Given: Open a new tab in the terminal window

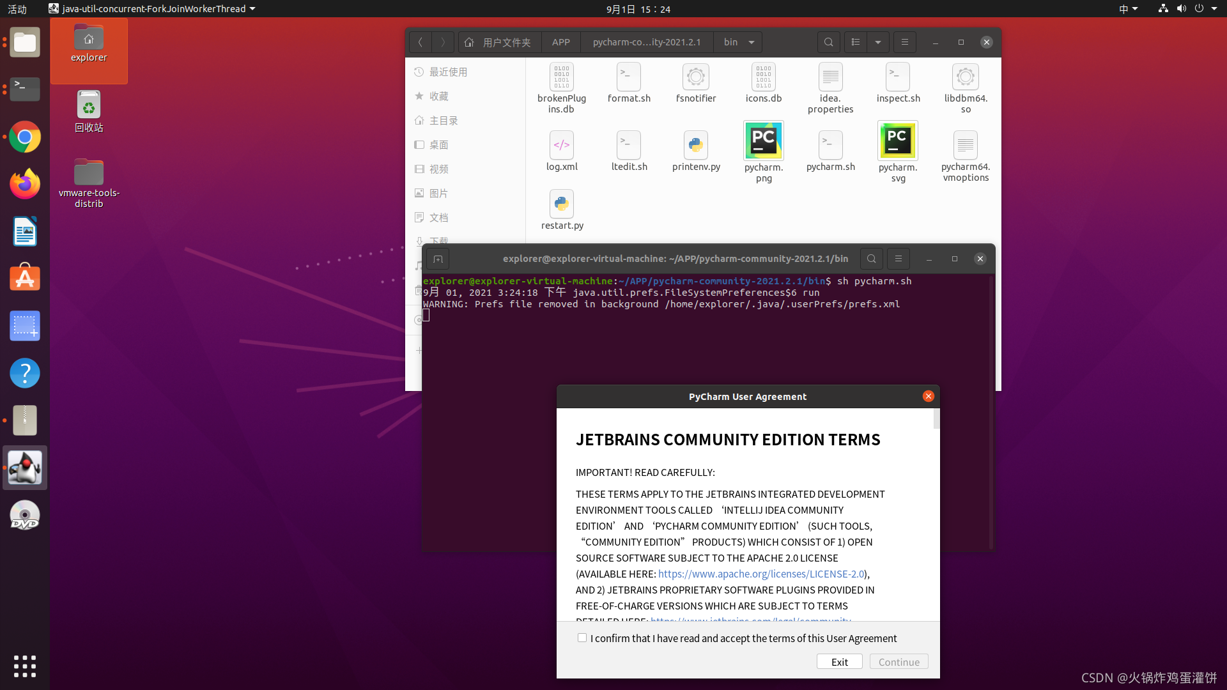Looking at the screenshot, I should 438,259.
